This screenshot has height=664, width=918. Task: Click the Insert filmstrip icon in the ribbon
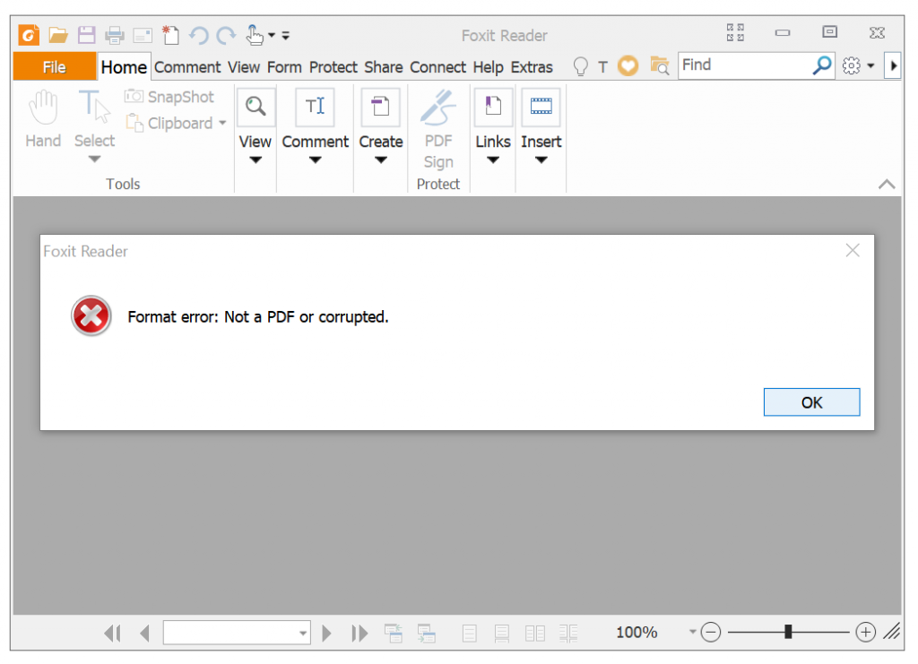541,107
